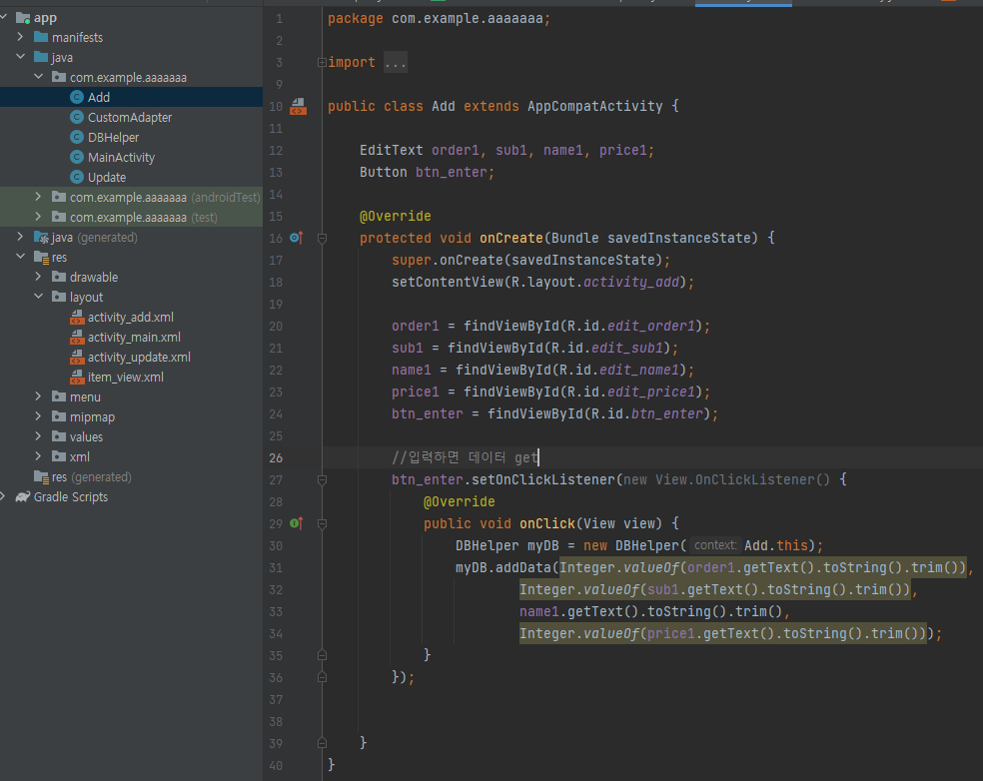This screenshot has width=983, height=781.
Task: Expand the androidTest package
Action: (x=38, y=197)
